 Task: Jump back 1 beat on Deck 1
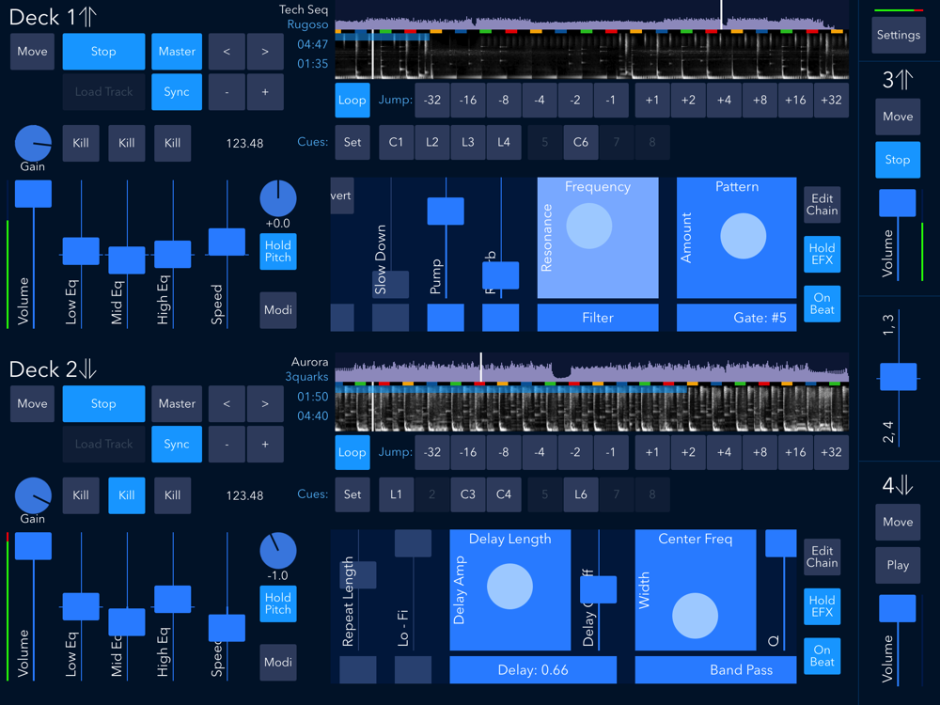pos(611,101)
